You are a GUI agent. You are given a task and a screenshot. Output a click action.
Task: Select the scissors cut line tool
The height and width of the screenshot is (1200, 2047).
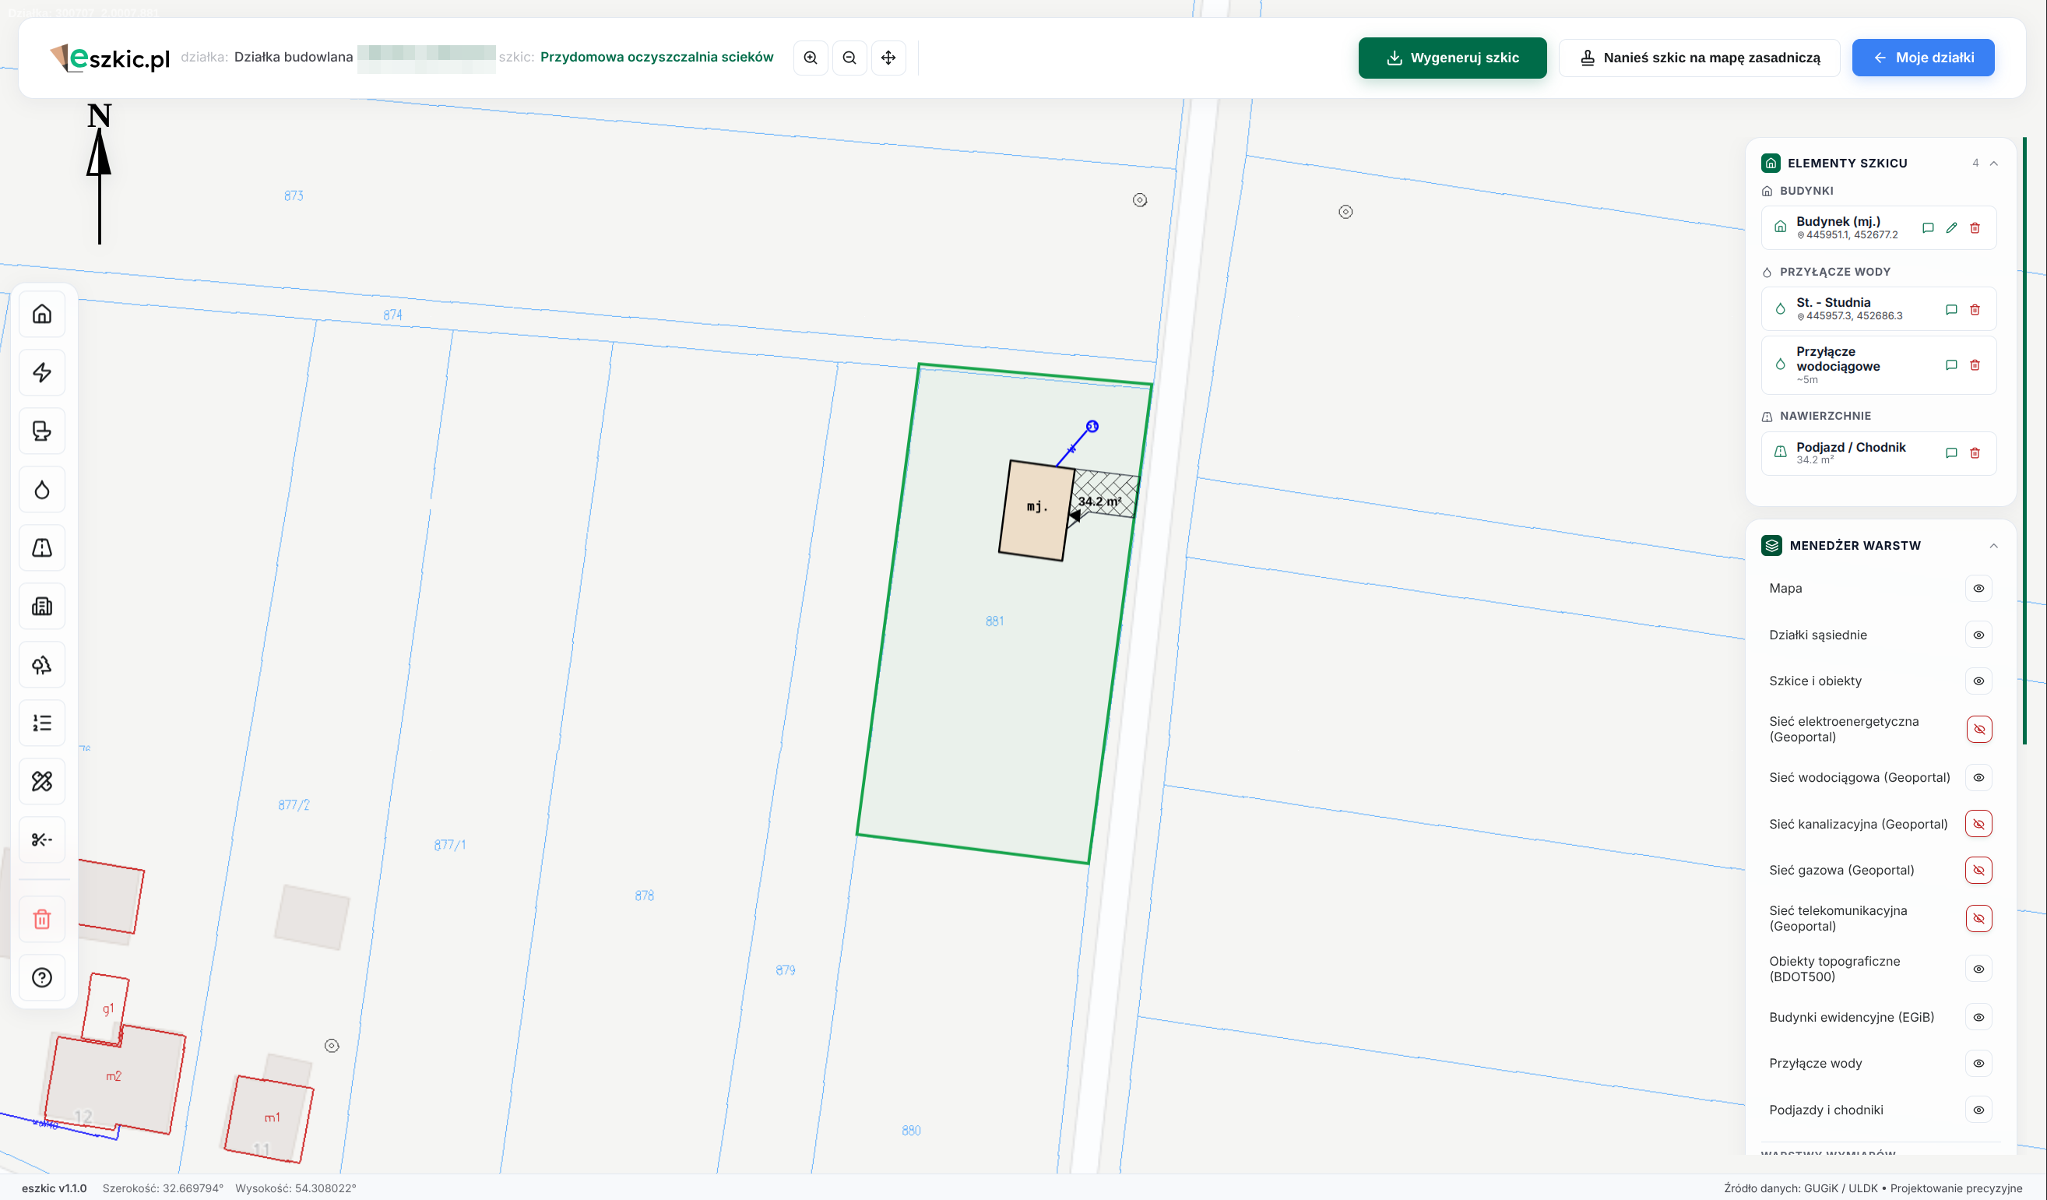coord(42,840)
